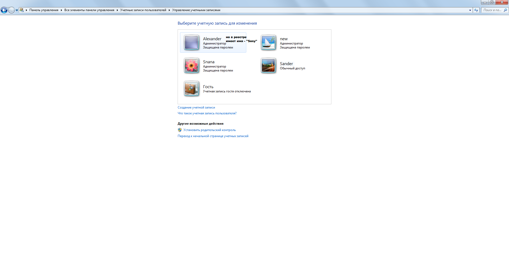Go to Учетные записи пользователей breadcrumb
This screenshot has width=509, height=275.
pyautogui.click(x=143, y=10)
